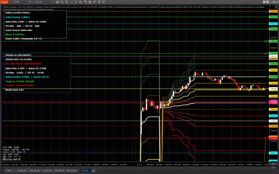Click the M button at chart bottom right
The width and height of the screenshot is (279, 174).
pyautogui.click(x=273, y=164)
